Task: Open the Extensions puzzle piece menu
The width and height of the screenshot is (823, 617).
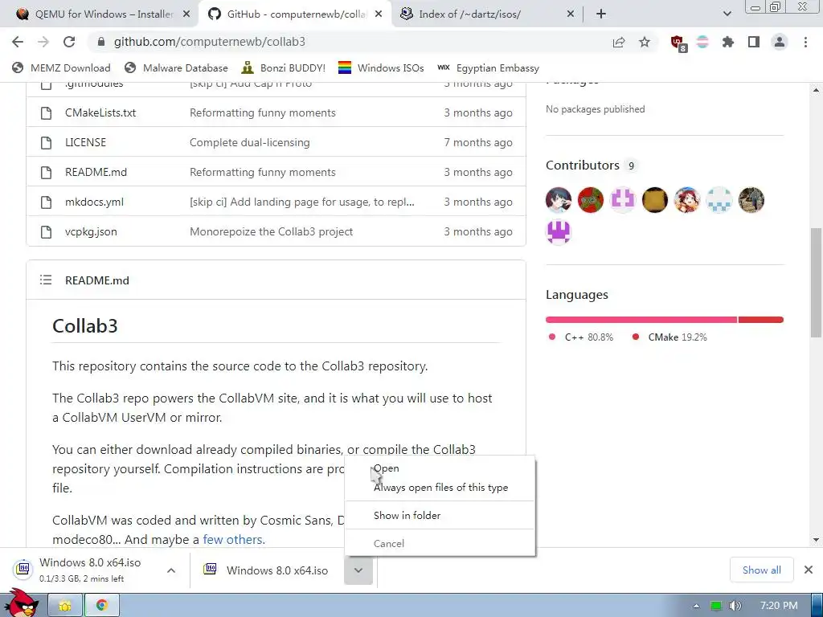Action: coord(728,42)
